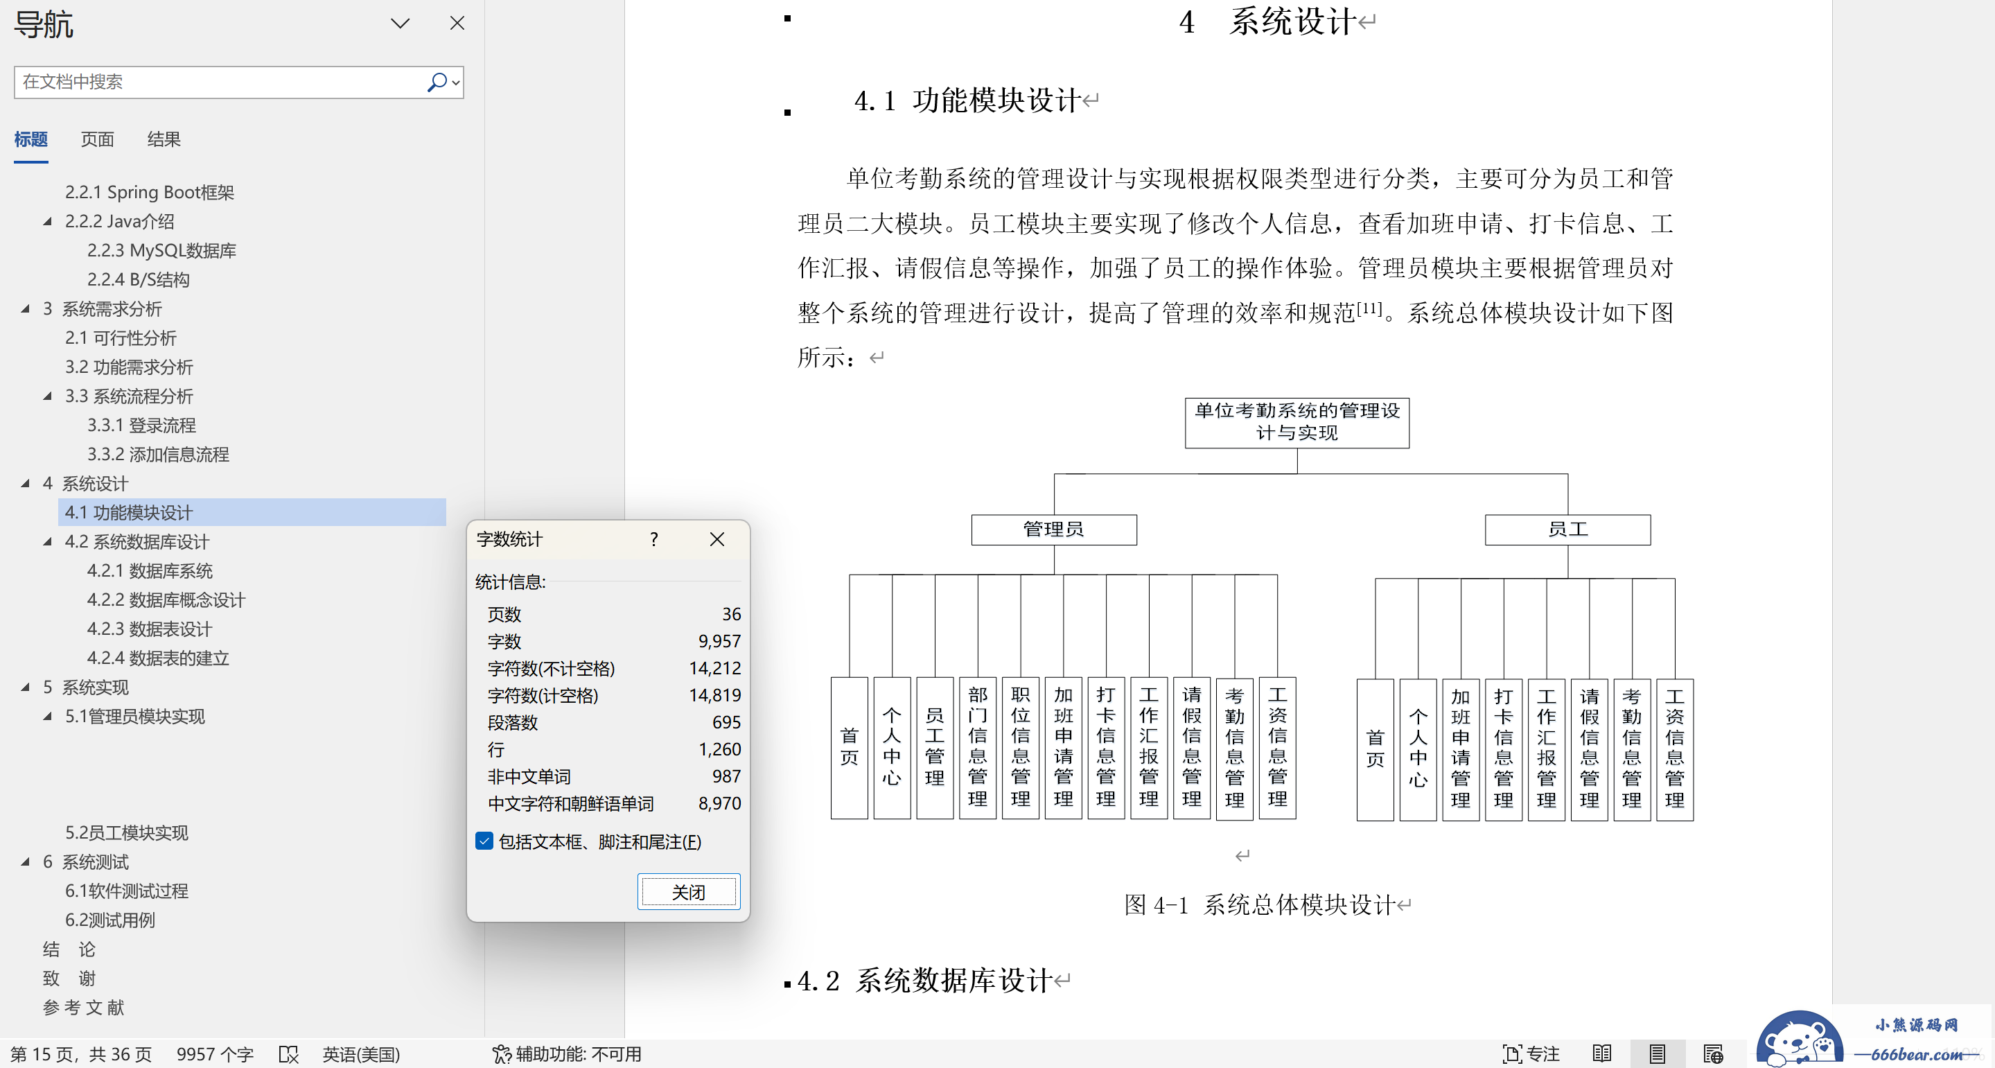Collapse the 4.2 系统数据库设计 heading
1995x1068 pixels.
click(x=48, y=542)
